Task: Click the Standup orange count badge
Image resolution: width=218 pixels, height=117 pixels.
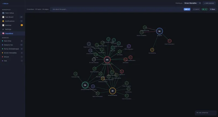Action: 22,25
